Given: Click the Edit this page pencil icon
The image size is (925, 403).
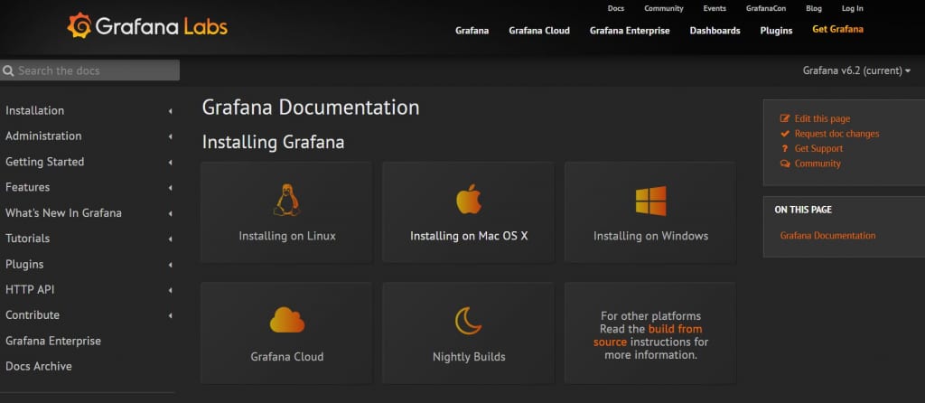Looking at the screenshot, I should 785,118.
